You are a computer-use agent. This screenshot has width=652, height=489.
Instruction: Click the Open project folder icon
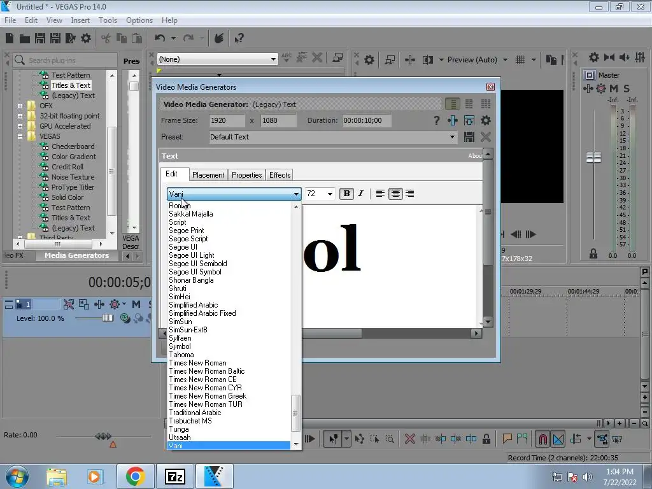25,39
